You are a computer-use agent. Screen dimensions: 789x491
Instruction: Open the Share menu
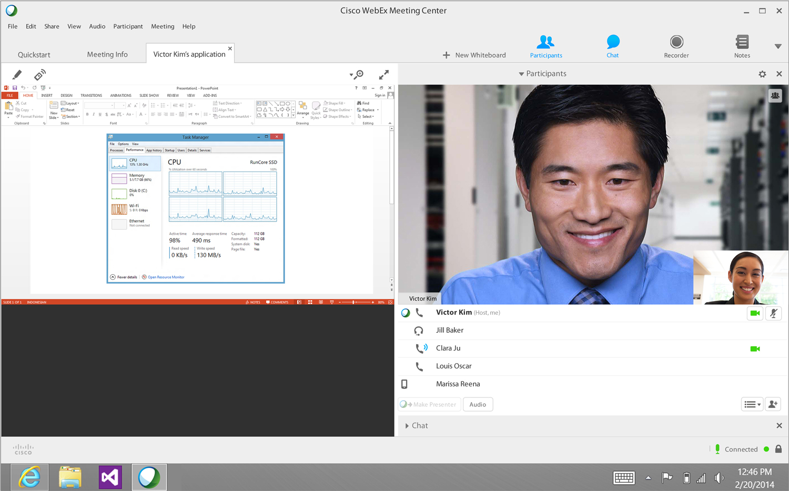(52, 26)
